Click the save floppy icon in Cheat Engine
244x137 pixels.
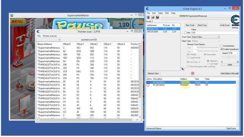coord(157,18)
